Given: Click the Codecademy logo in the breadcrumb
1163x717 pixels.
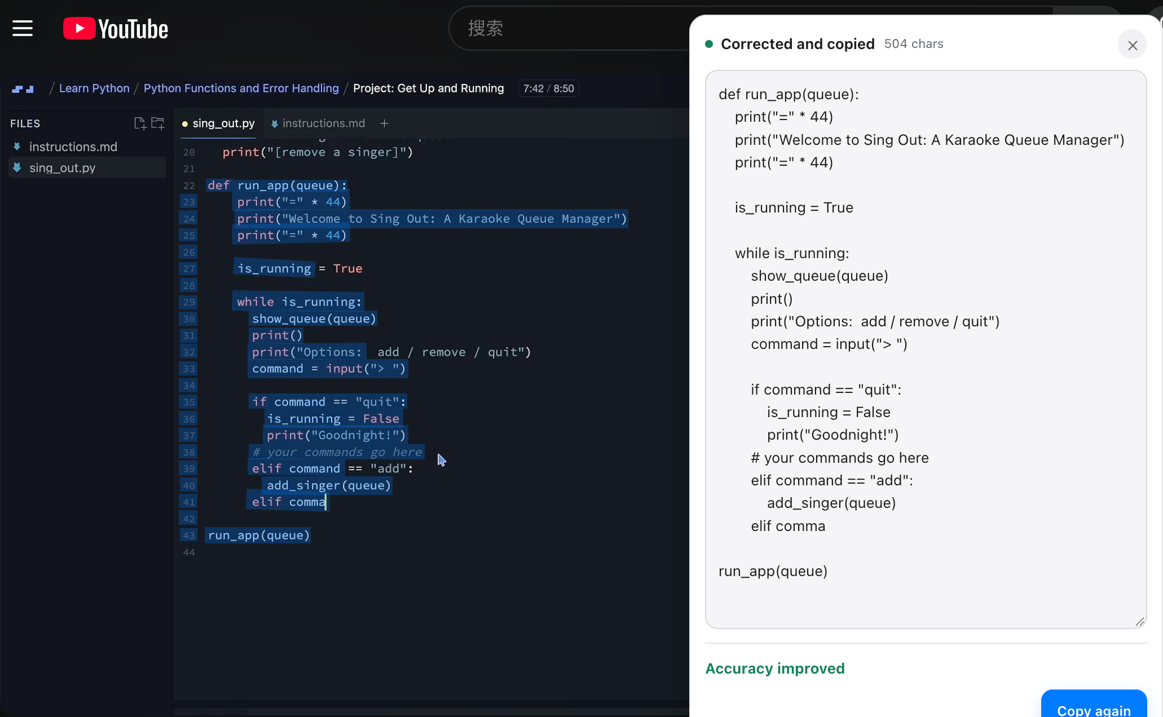Looking at the screenshot, I should (23, 88).
